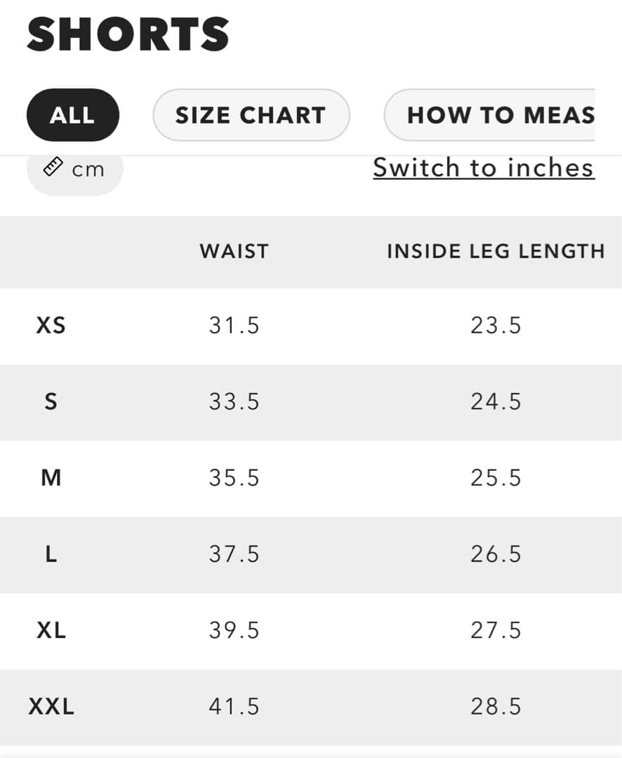
Task: Click the XXL waist value 41.5
Action: pyautogui.click(x=234, y=706)
